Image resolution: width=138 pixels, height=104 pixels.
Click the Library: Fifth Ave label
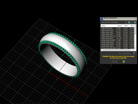click(110, 22)
